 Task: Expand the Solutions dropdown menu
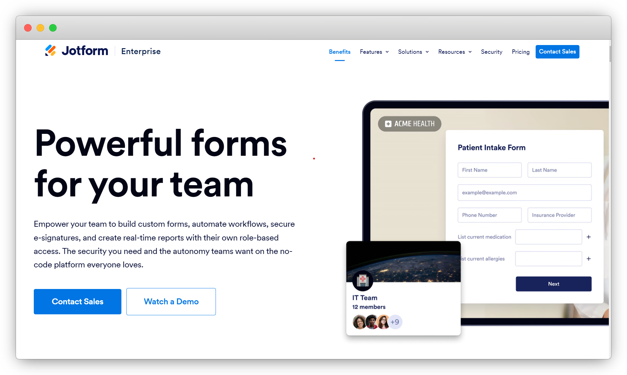[413, 51]
